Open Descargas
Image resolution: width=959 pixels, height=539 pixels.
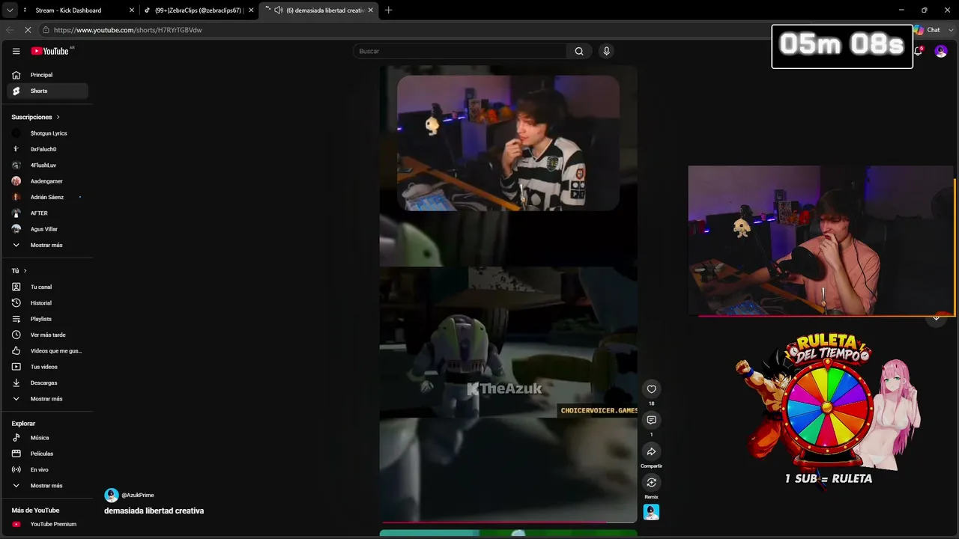pyautogui.click(x=48, y=383)
